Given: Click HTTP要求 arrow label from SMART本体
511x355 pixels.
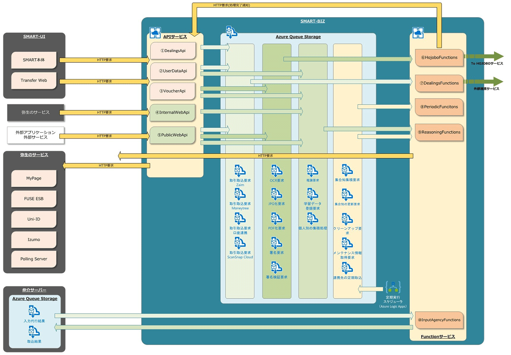Looking at the screenshot, I should (104, 60).
